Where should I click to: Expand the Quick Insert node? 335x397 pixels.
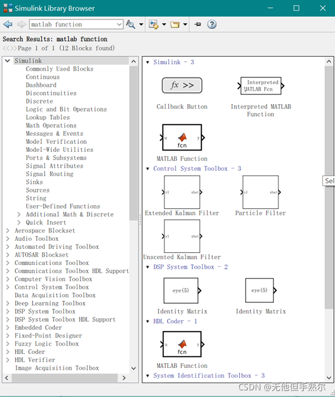pyautogui.click(x=19, y=223)
